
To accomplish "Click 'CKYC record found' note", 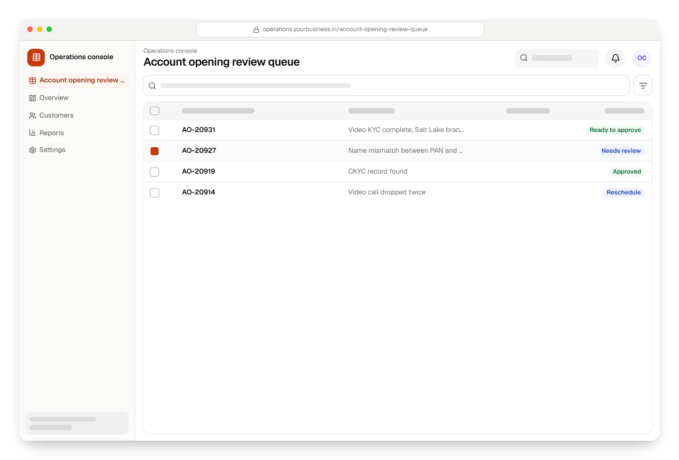I will click(378, 171).
